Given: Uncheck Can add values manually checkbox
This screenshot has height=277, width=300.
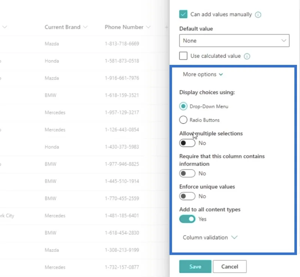Looking at the screenshot, I should pos(183,14).
